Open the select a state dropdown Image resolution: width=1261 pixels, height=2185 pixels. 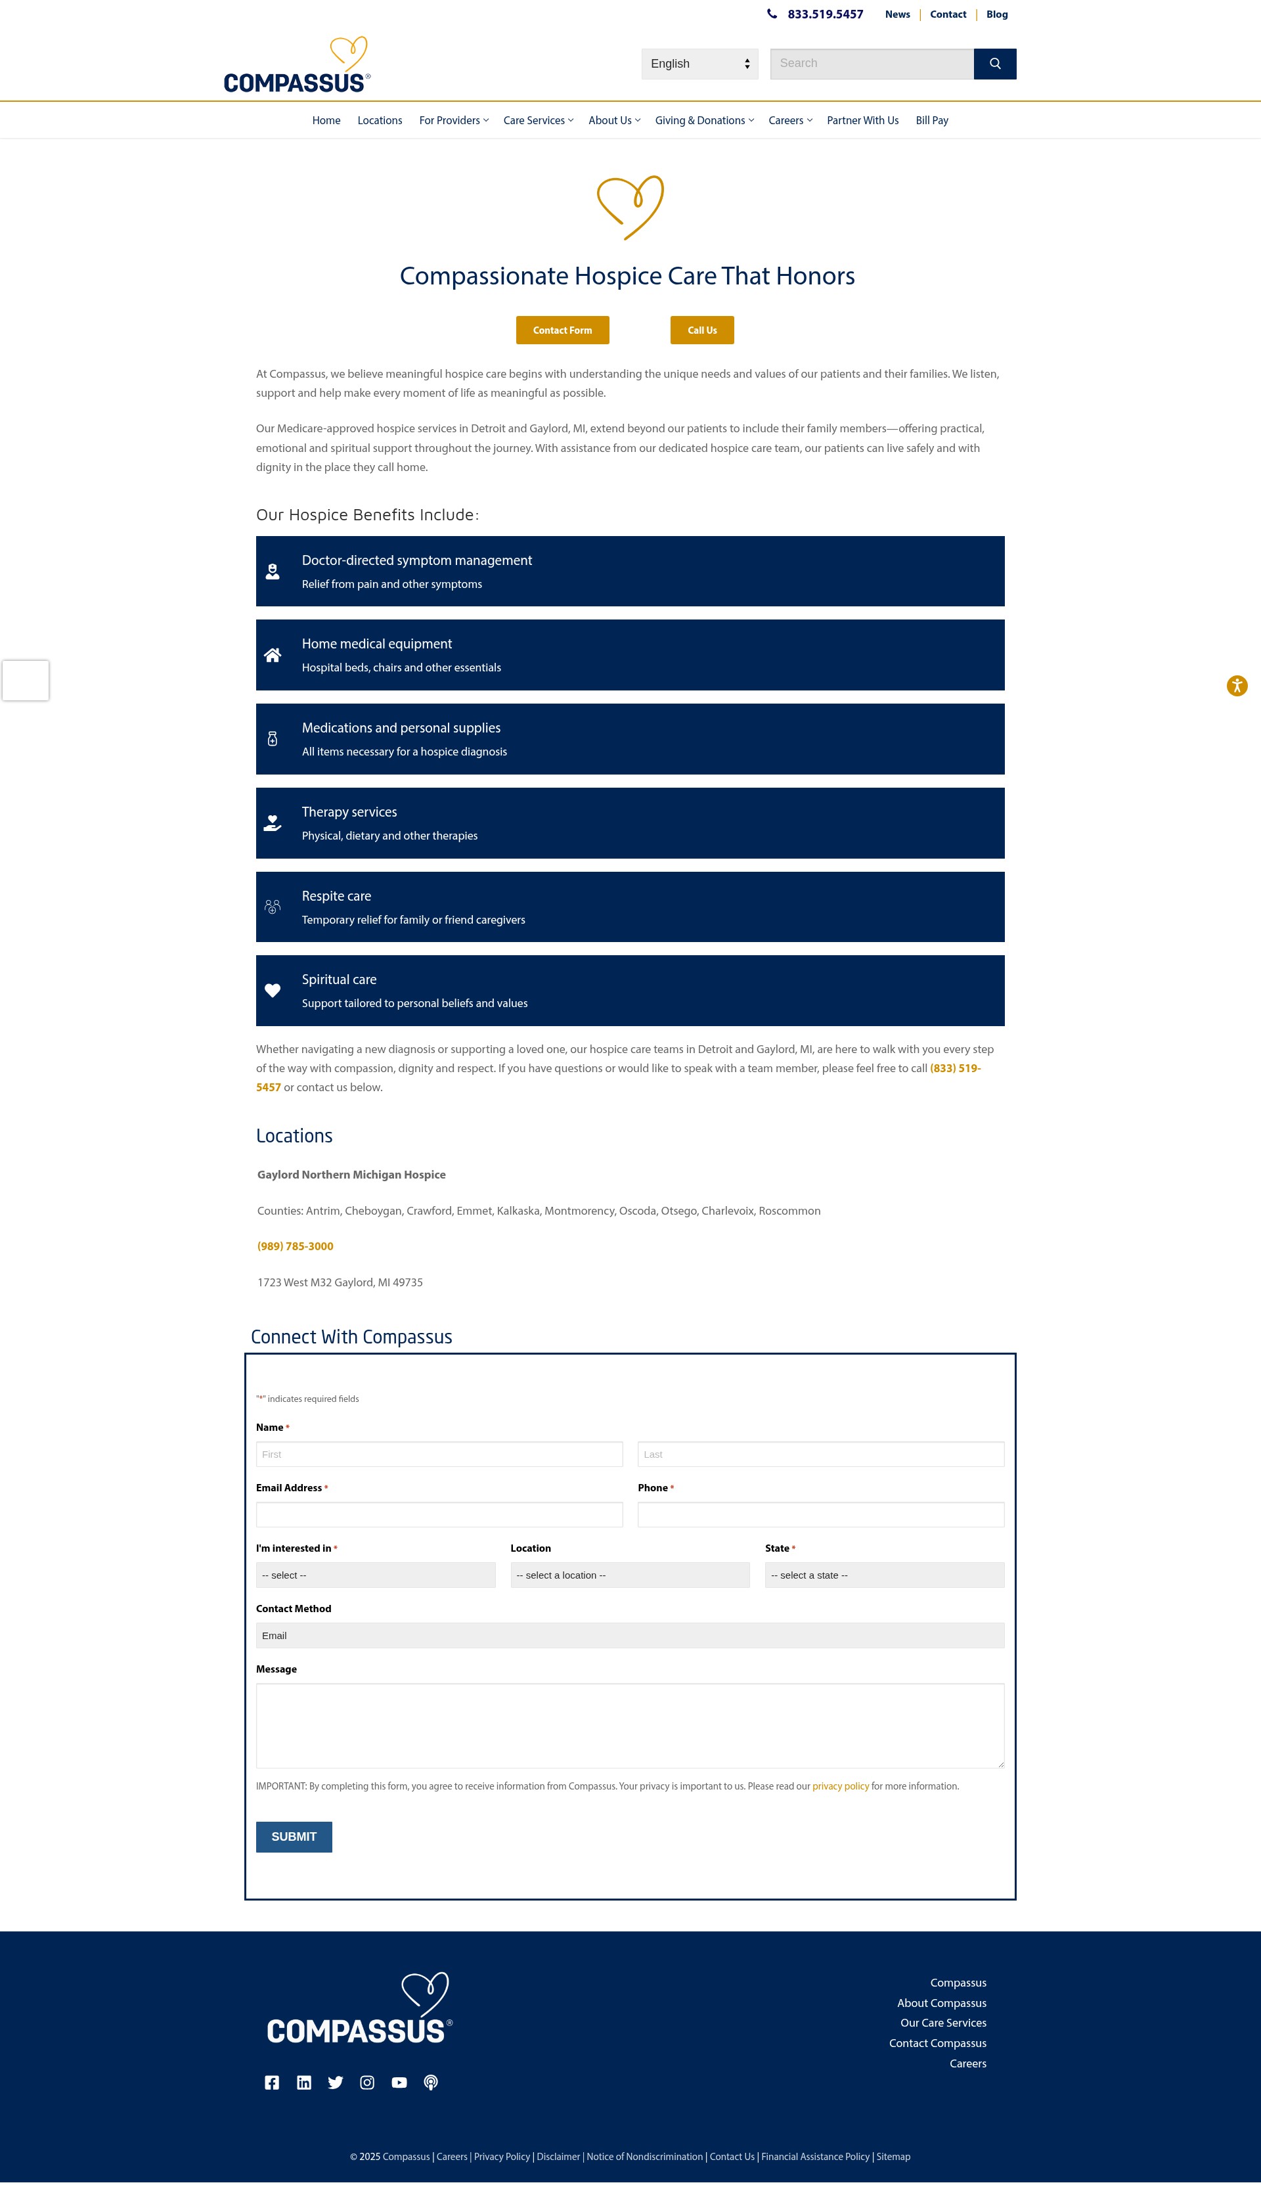click(884, 1575)
